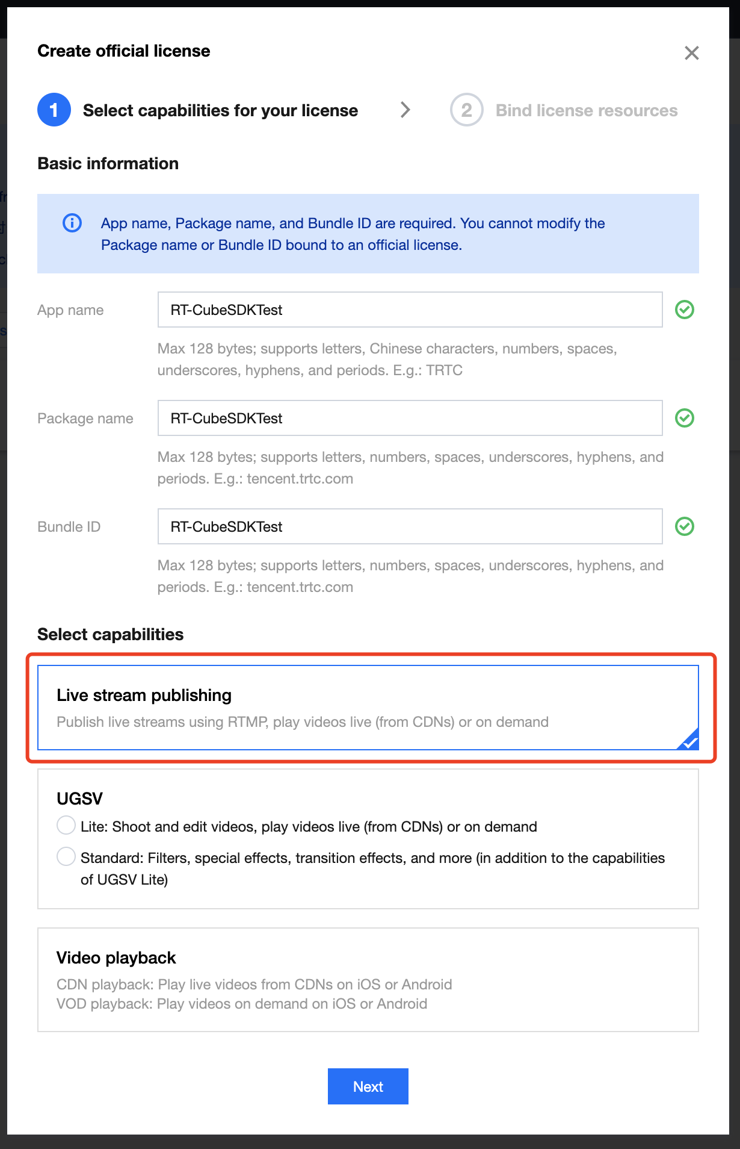Select the Live stream publishing capability card
The height and width of the screenshot is (1149, 740).
(x=368, y=708)
